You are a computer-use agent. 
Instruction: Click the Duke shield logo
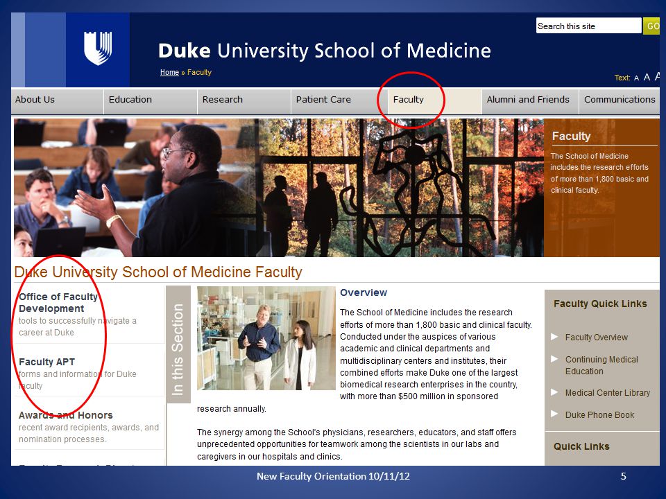coord(98,49)
